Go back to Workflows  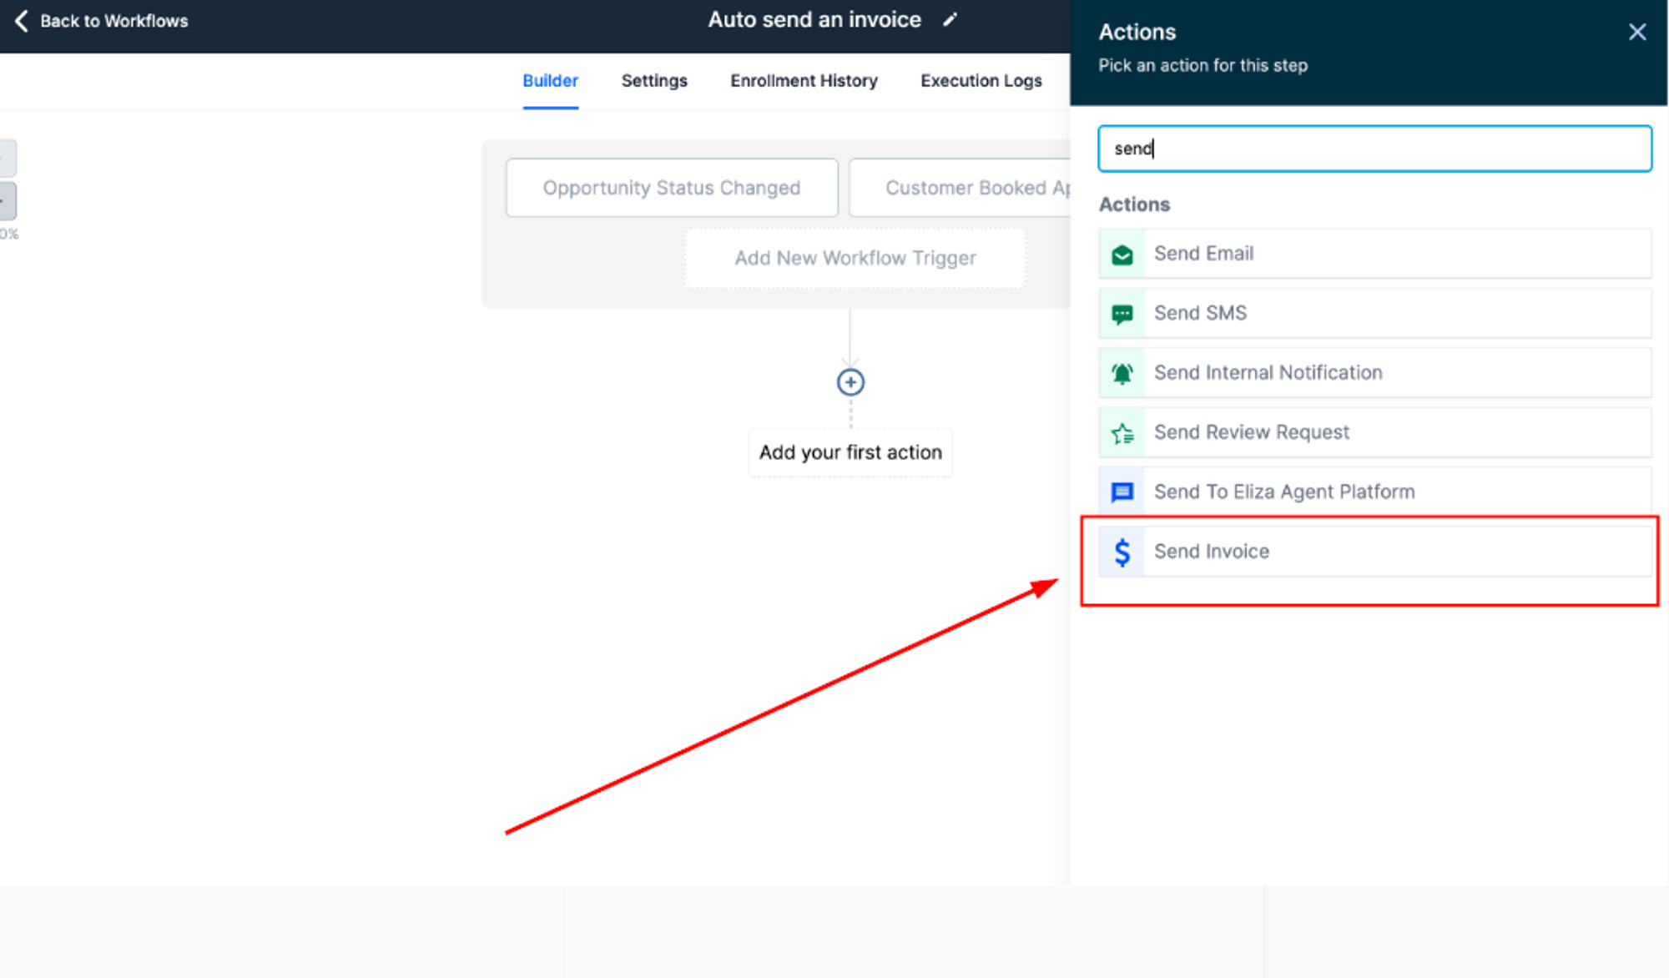[x=101, y=21]
